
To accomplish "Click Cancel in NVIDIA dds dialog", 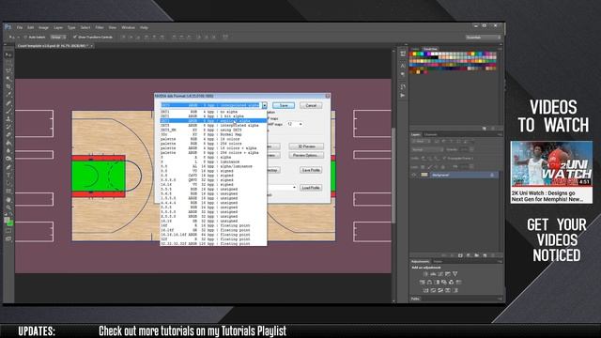I will [311, 105].
